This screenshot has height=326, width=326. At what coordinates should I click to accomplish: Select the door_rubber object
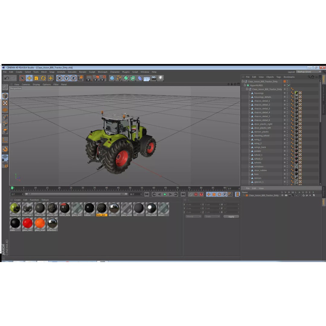point(260,171)
